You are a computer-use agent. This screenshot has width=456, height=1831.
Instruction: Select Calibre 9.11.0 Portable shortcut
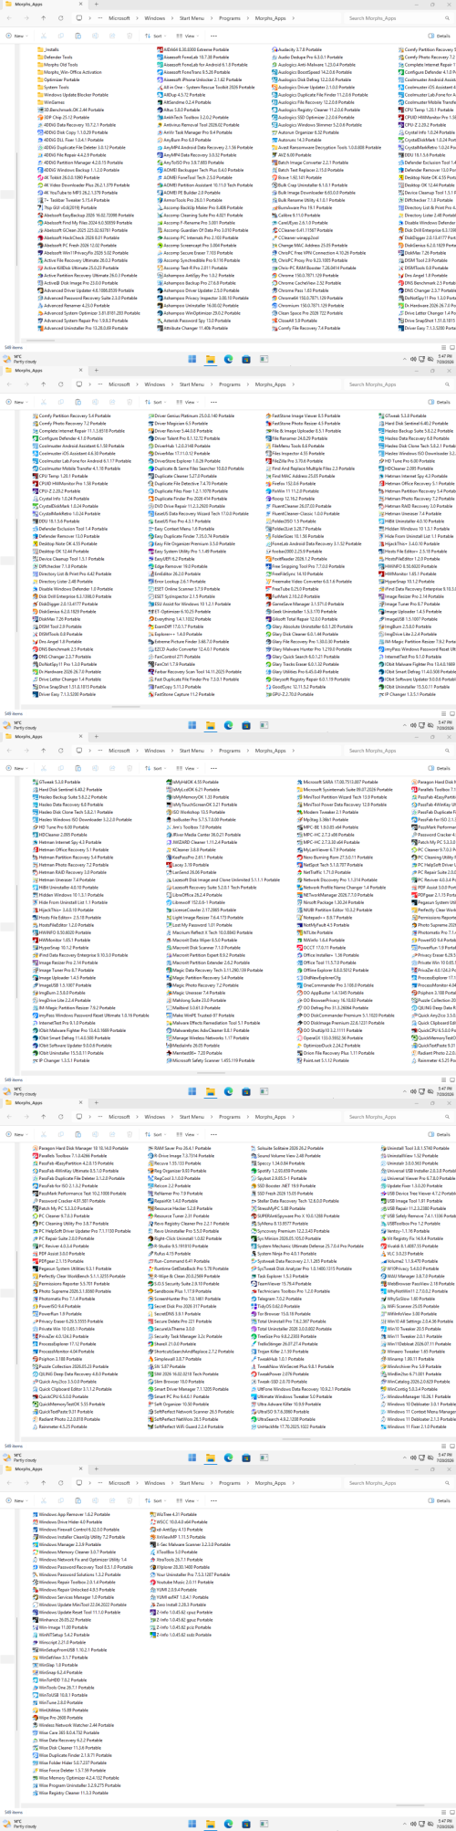(297, 215)
